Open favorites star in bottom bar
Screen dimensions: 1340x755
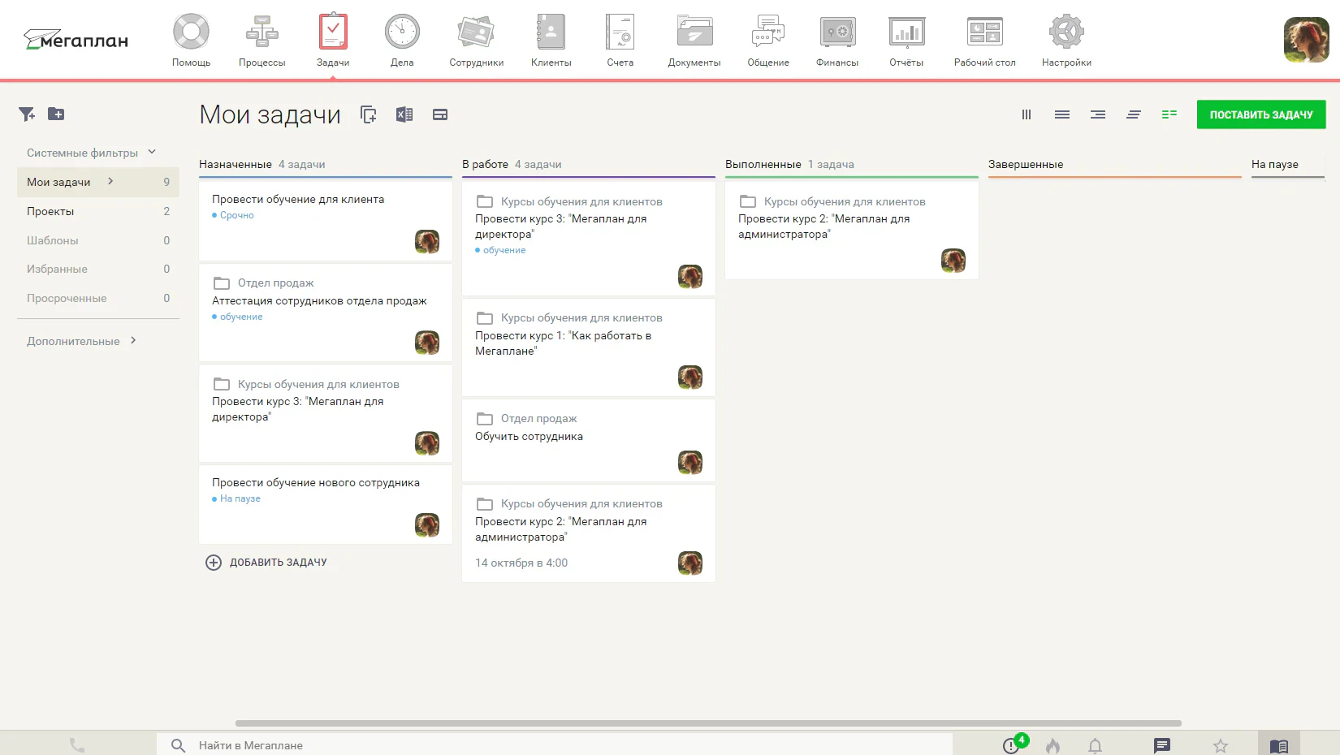point(1221,745)
